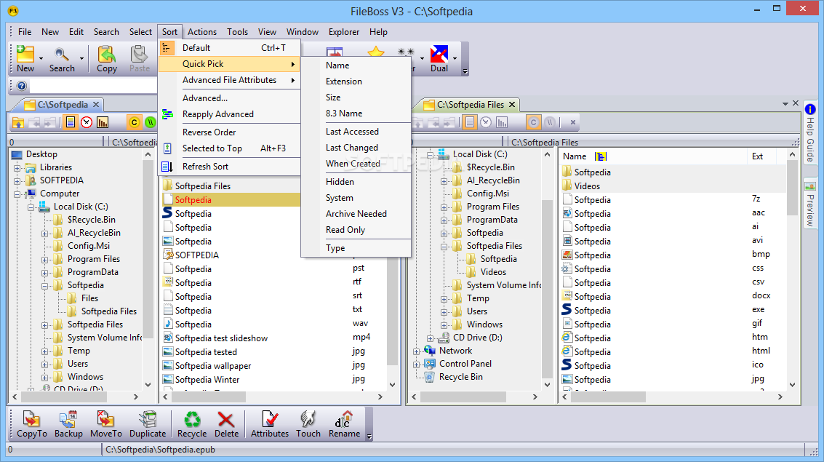Toggle the C drive button in right pane toolbar
This screenshot has width=824, height=462.
[533, 122]
